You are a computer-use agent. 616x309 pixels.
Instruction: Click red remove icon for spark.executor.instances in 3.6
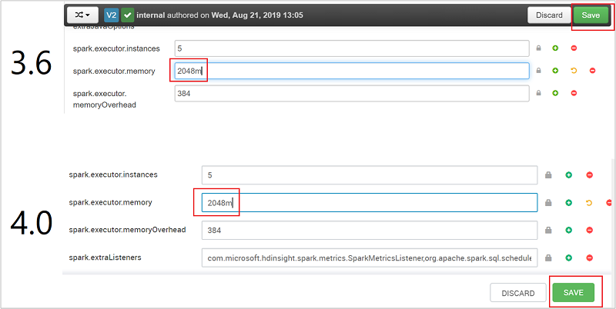pos(574,48)
